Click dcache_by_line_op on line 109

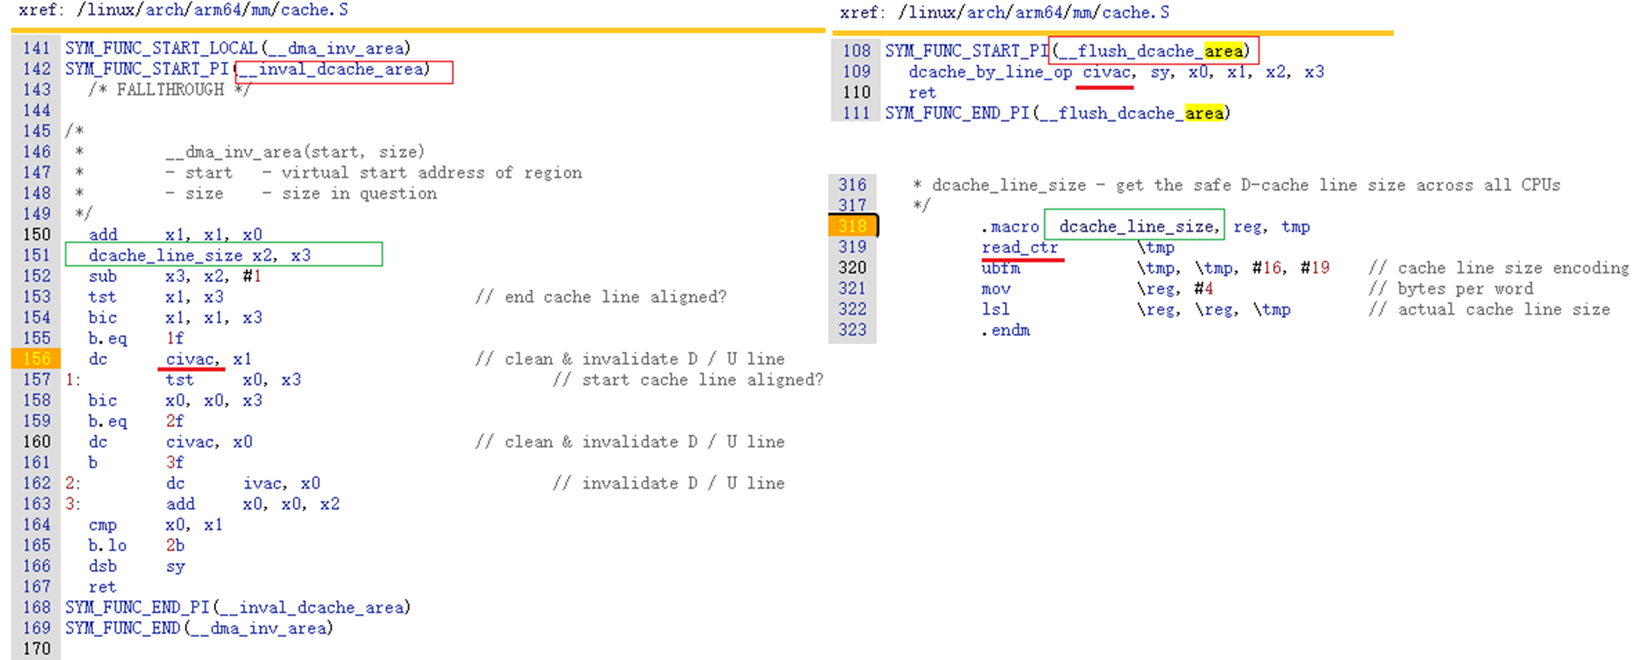click(990, 72)
